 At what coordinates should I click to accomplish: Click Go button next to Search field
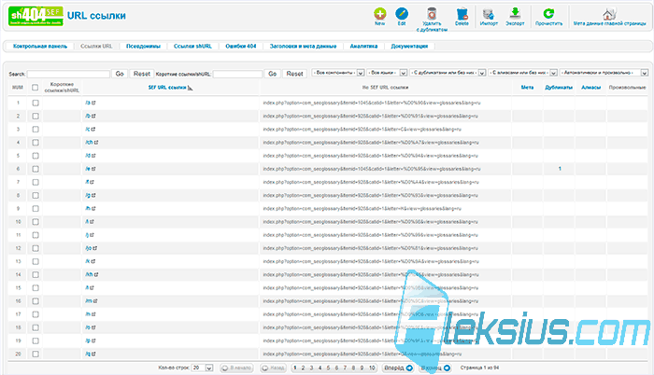tap(120, 74)
